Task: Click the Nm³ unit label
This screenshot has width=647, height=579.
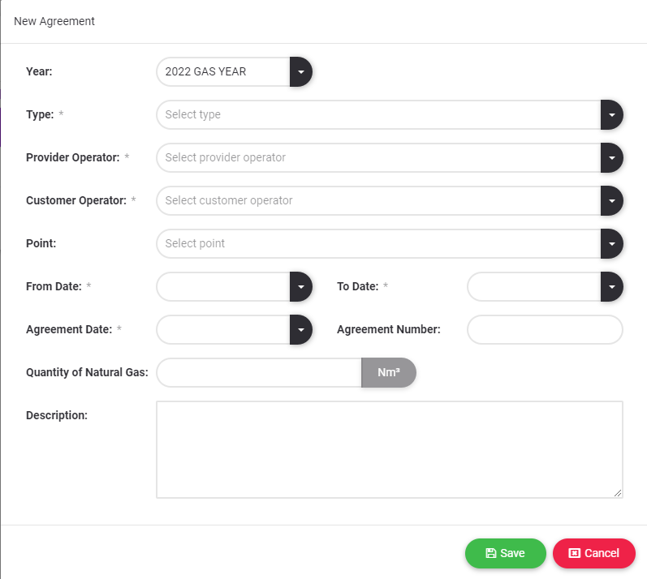Action: coord(389,373)
